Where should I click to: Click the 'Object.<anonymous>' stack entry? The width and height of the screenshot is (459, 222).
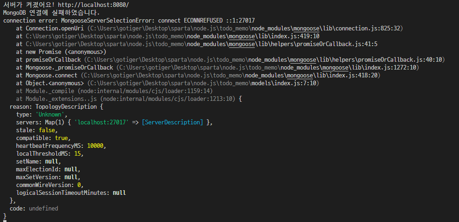[x=55, y=83]
